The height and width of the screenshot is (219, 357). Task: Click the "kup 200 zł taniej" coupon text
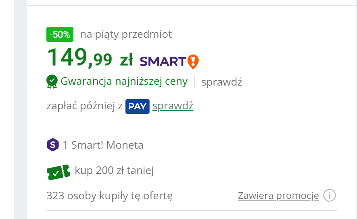coord(114,171)
